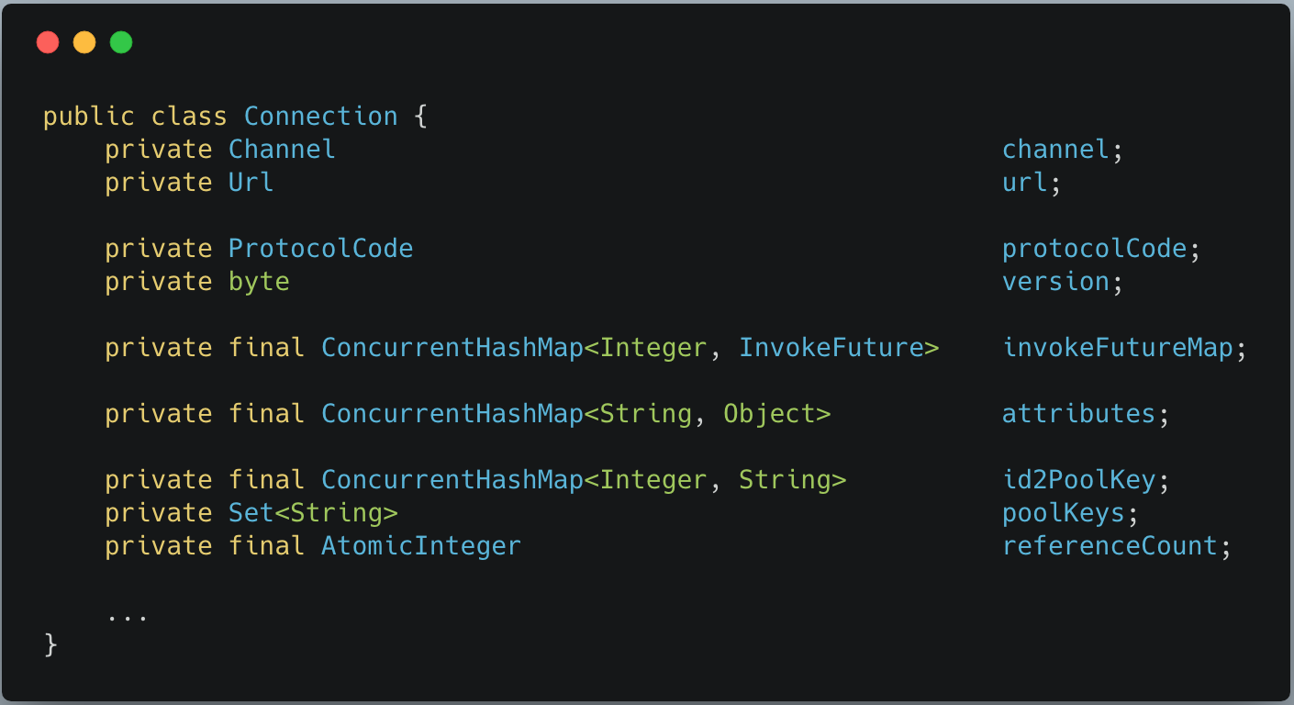This screenshot has width=1294, height=705.
Task: Click the lowercase version field name
Action: click(x=1055, y=282)
